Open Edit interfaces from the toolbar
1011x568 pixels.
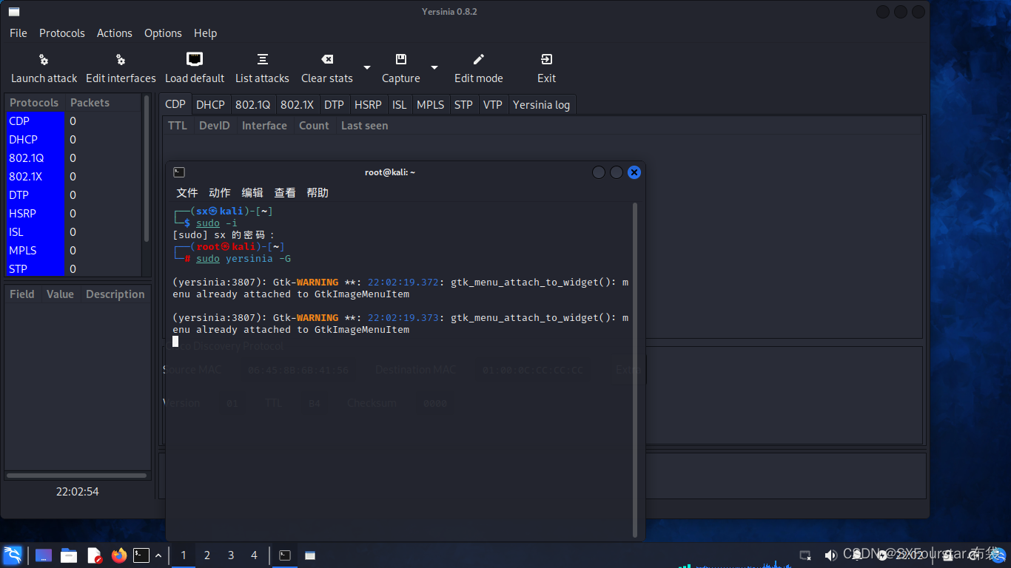(121, 68)
